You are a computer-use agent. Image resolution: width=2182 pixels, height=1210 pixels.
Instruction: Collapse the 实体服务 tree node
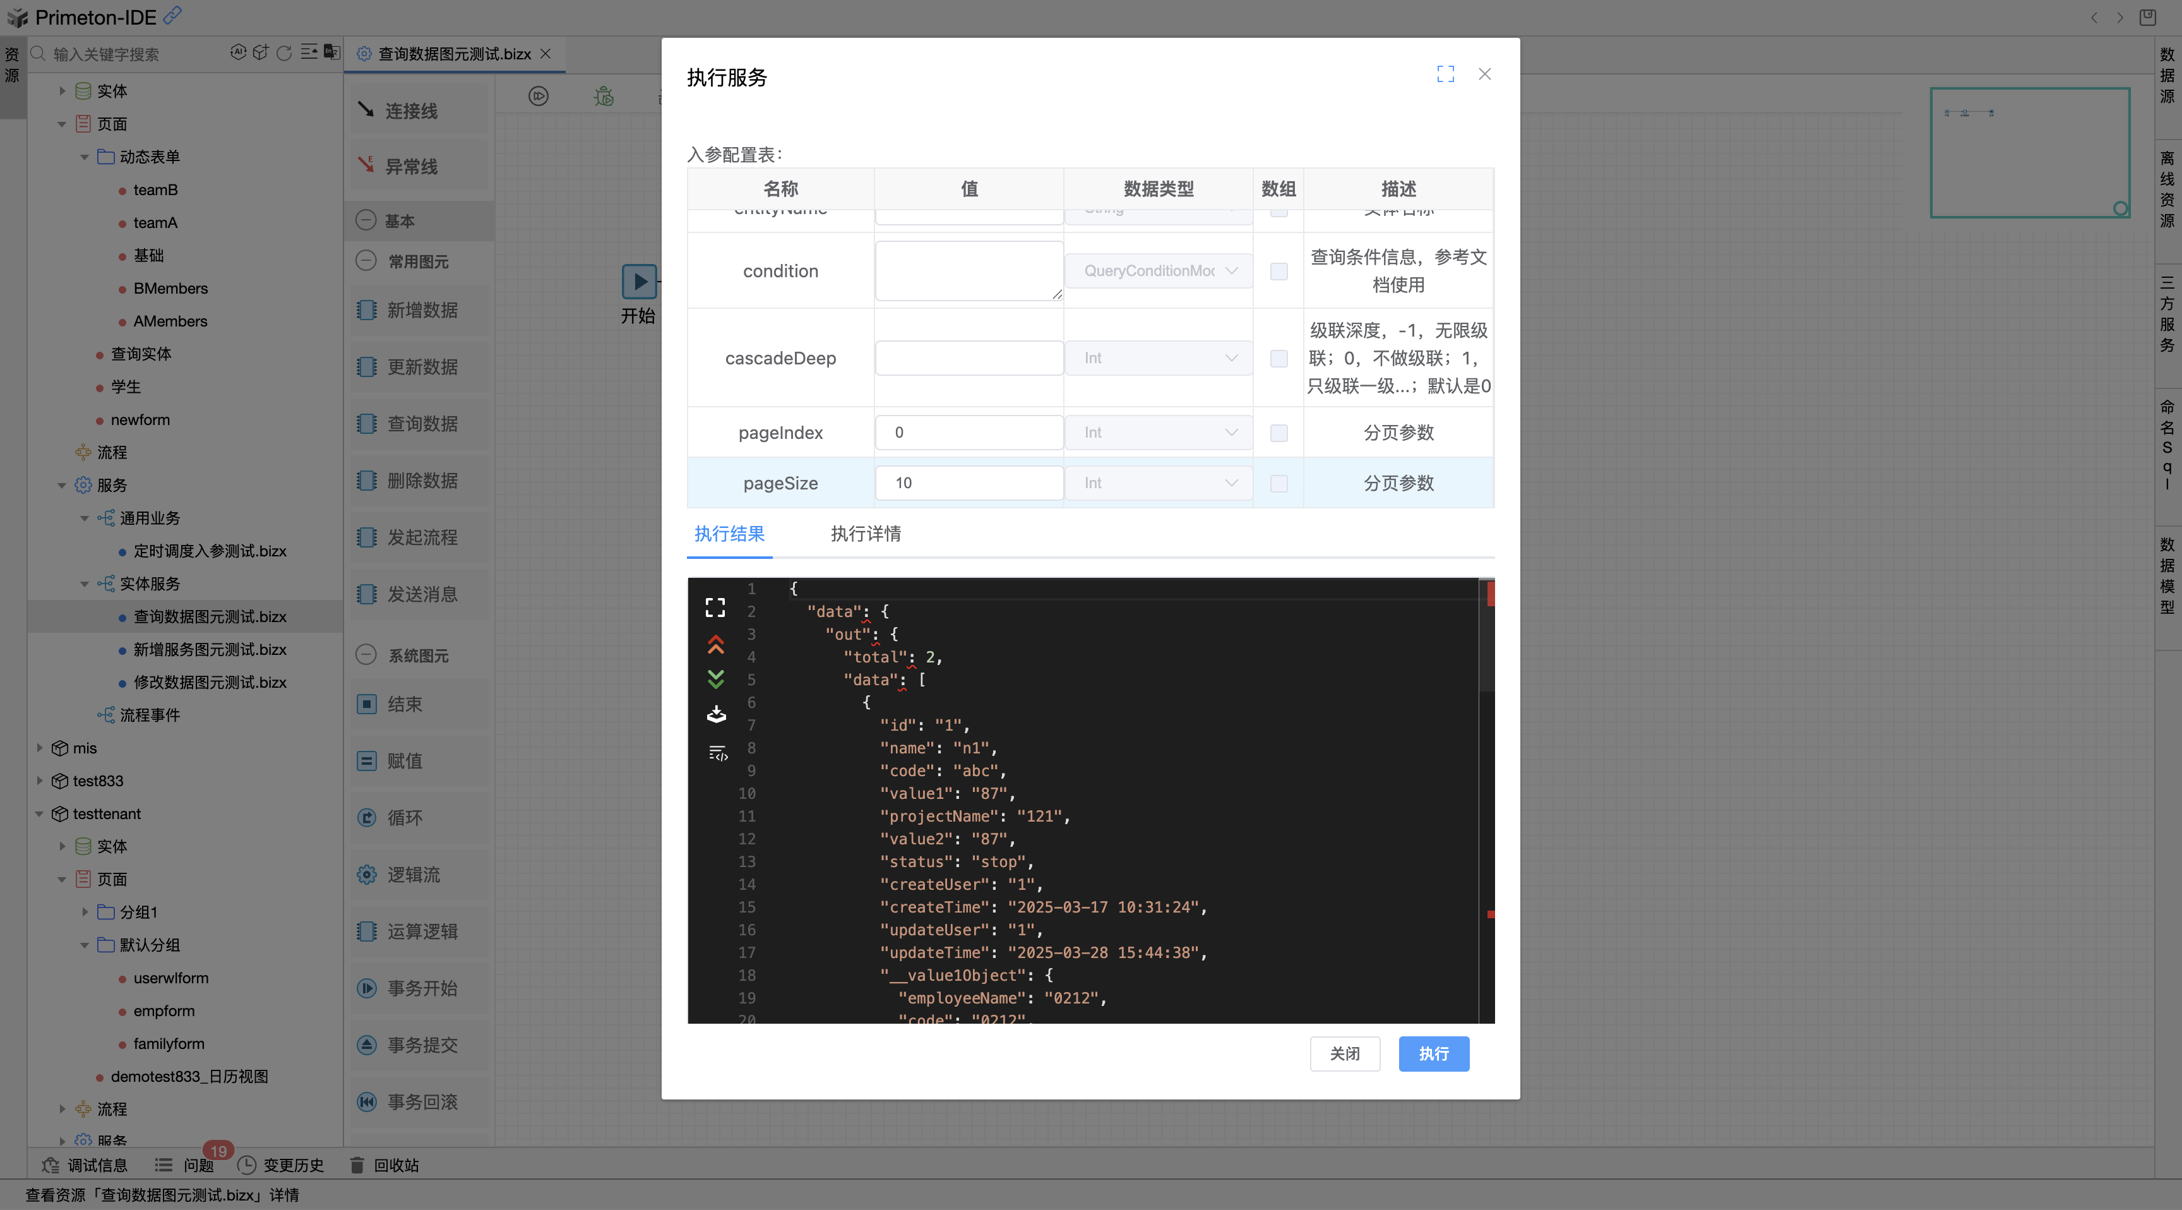[85, 584]
